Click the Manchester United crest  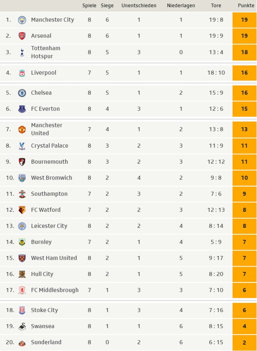pyautogui.click(x=22, y=130)
